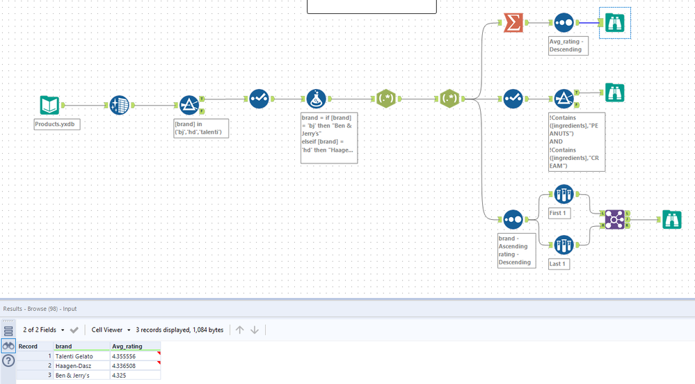This screenshot has width=695, height=384.
Task: Click the Products.yxdb annotation label
Action: 57,124
